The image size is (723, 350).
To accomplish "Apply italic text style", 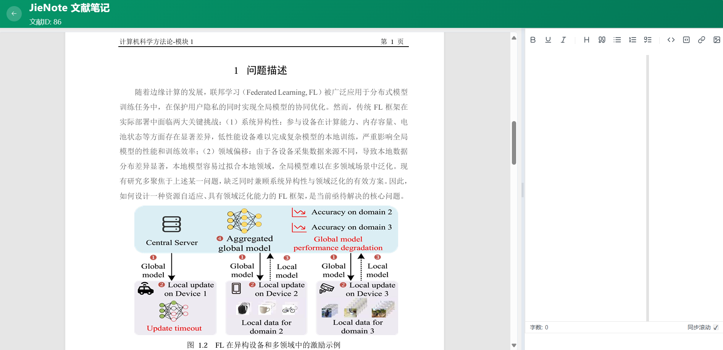I will pos(563,40).
